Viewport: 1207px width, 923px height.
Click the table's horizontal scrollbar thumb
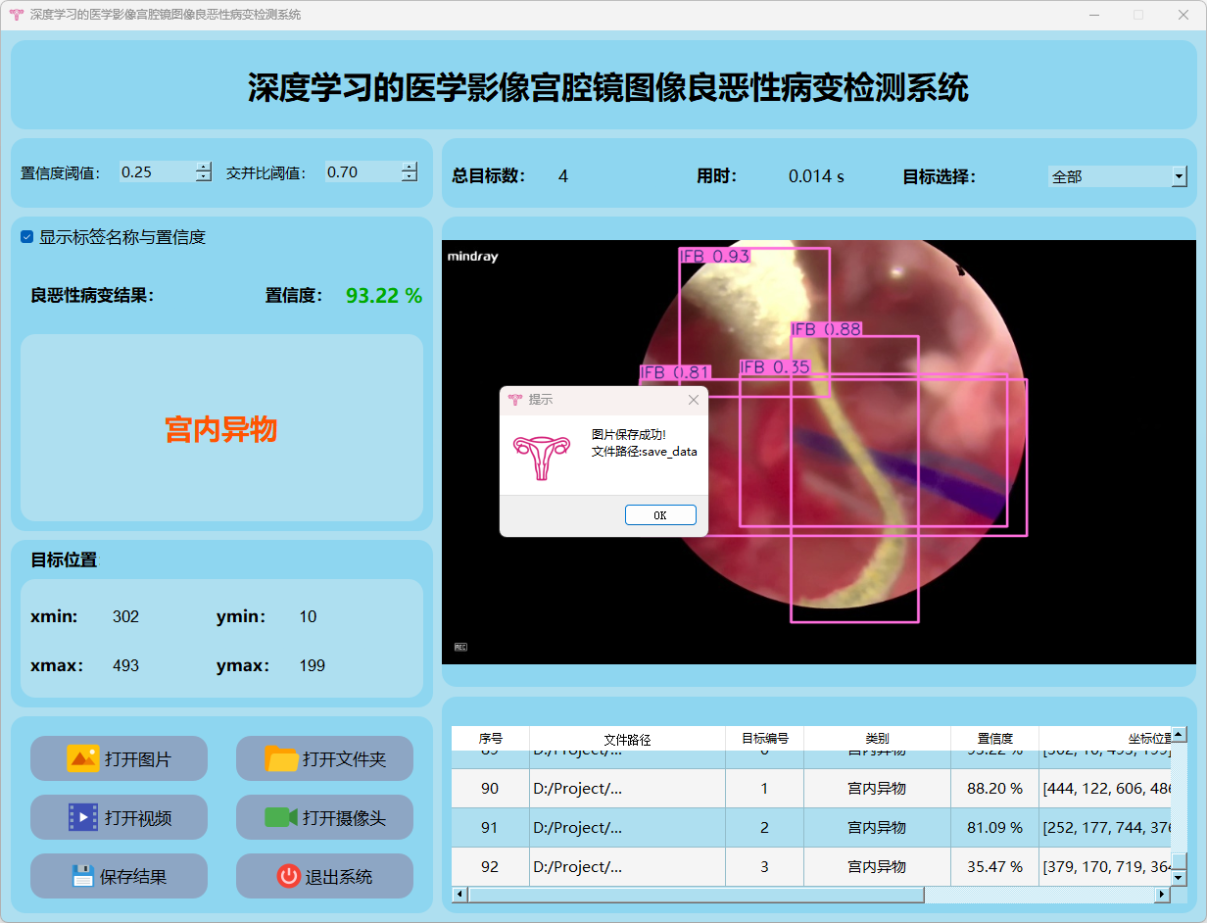[x=696, y=895]
